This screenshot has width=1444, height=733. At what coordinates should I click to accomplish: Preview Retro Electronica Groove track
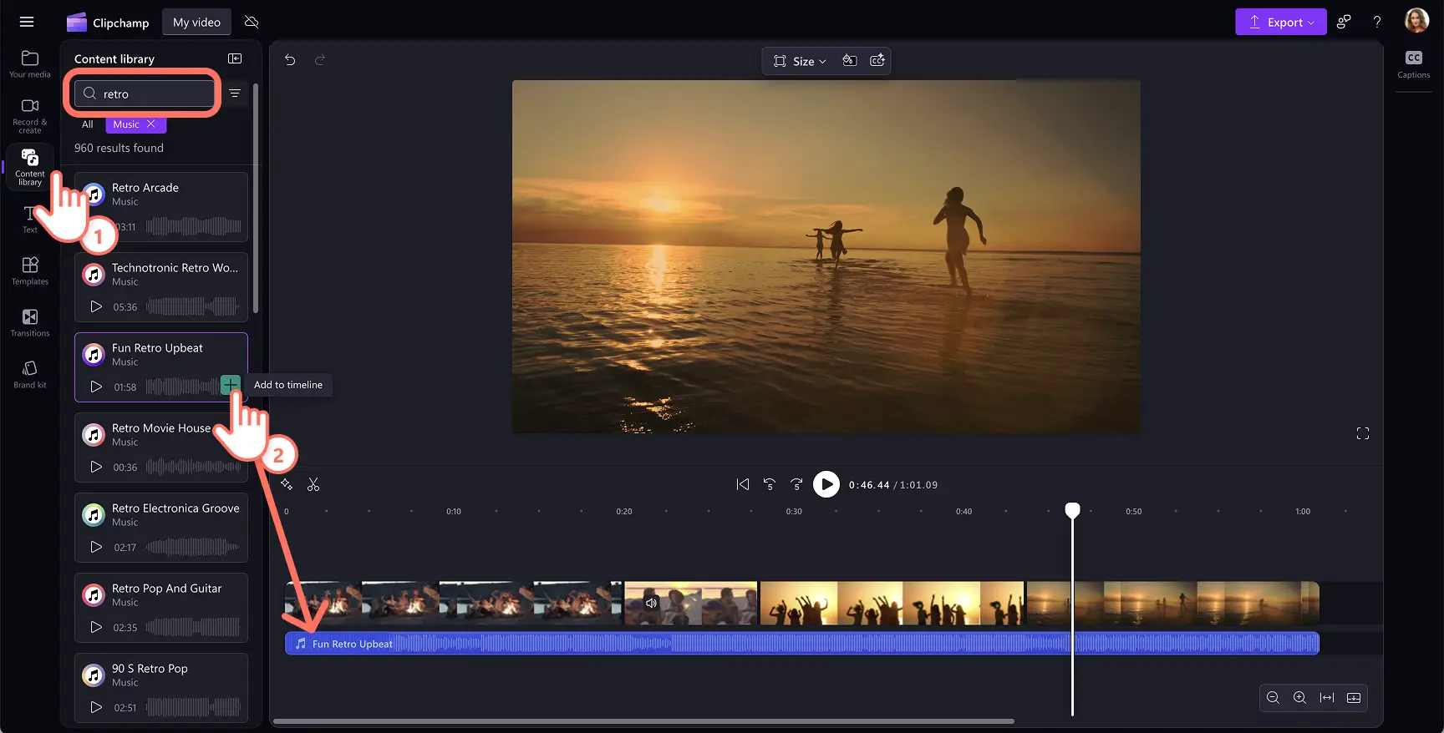pos(96,547)
